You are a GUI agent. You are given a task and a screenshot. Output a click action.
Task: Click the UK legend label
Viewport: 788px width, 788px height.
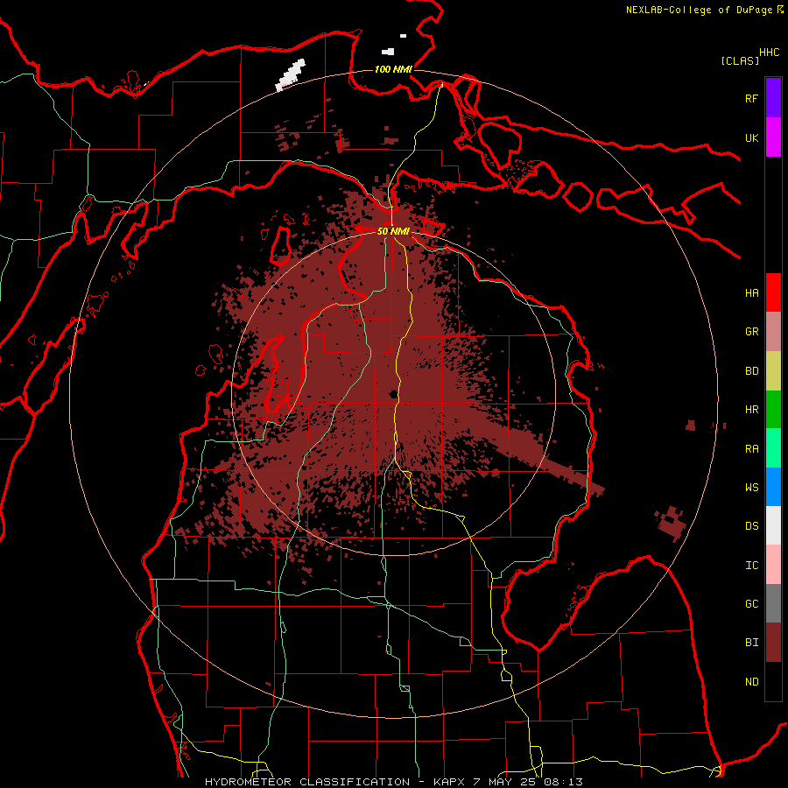point(751,137)
